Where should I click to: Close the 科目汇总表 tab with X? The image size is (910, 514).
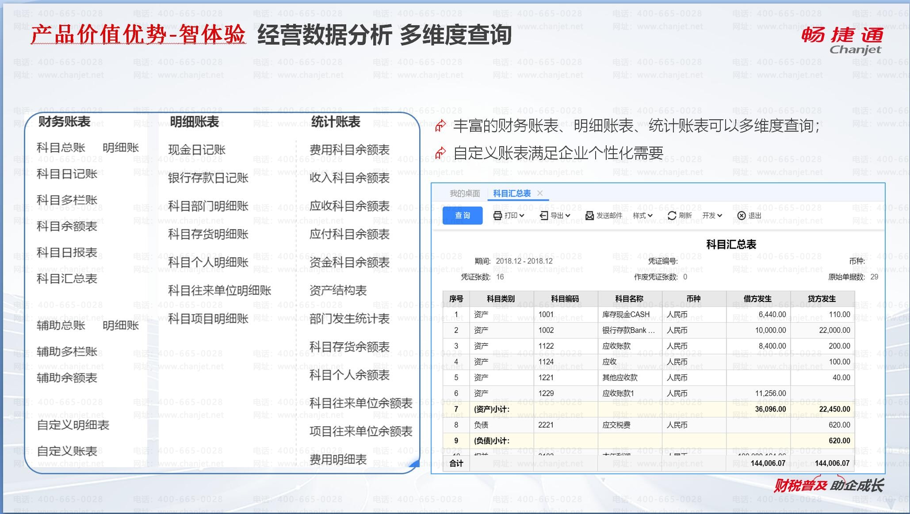point(540,193)
